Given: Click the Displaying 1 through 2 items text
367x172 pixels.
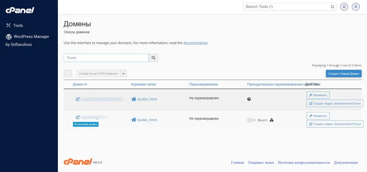Looking at the screenshot, I should click(x=337, y=65).
